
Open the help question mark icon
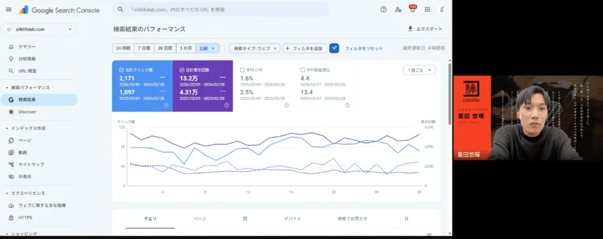click(383, 9)
